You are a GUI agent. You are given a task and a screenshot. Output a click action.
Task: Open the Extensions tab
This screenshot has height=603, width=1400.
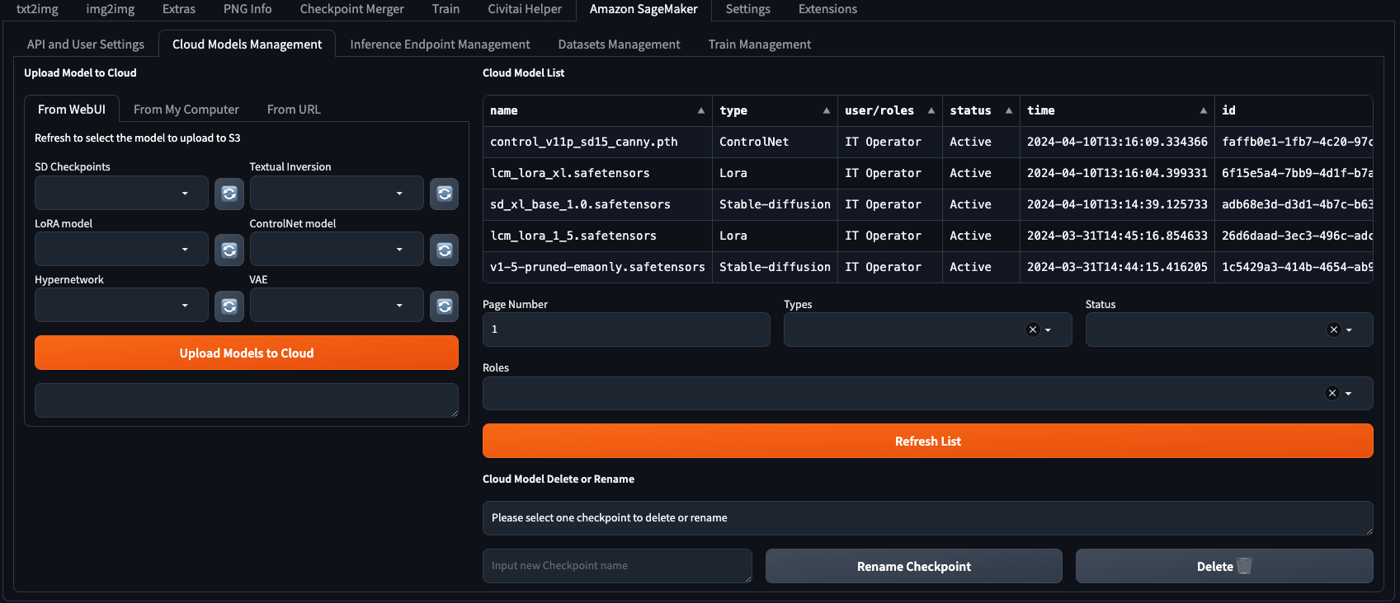pos(827,9)
